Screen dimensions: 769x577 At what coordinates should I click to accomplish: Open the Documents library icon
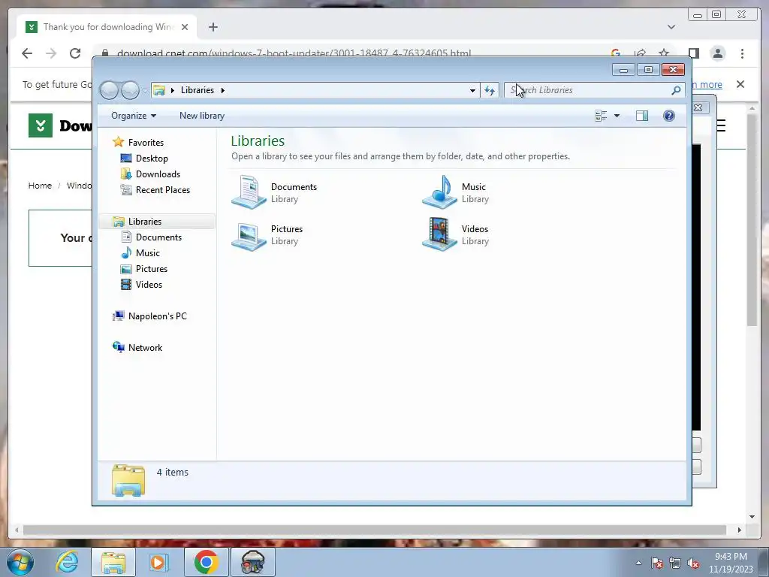click(x=249, y=192)
